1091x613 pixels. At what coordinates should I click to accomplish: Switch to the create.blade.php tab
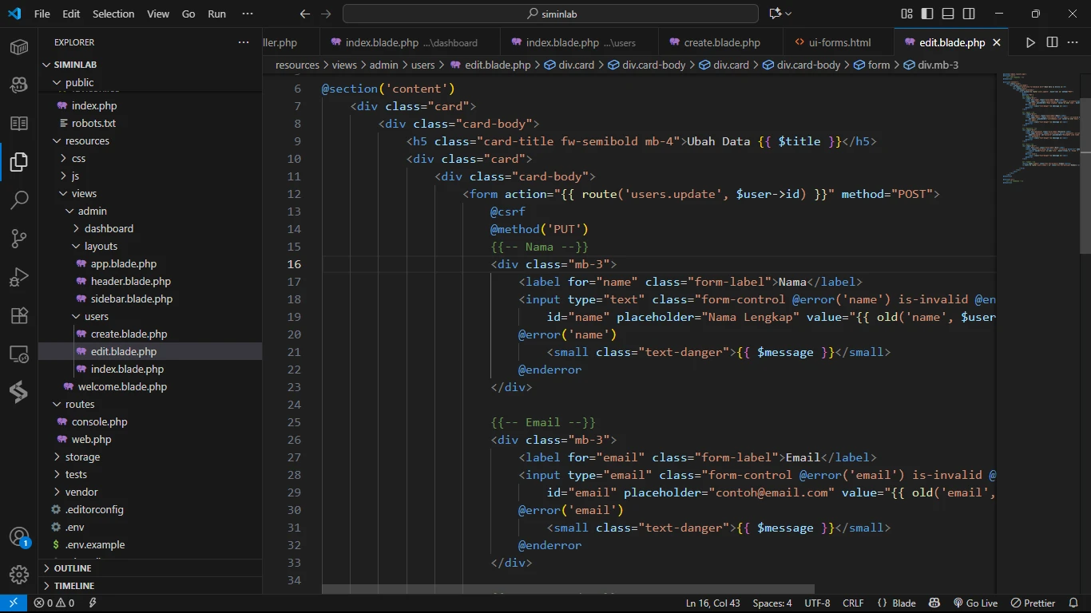[721, 42]
